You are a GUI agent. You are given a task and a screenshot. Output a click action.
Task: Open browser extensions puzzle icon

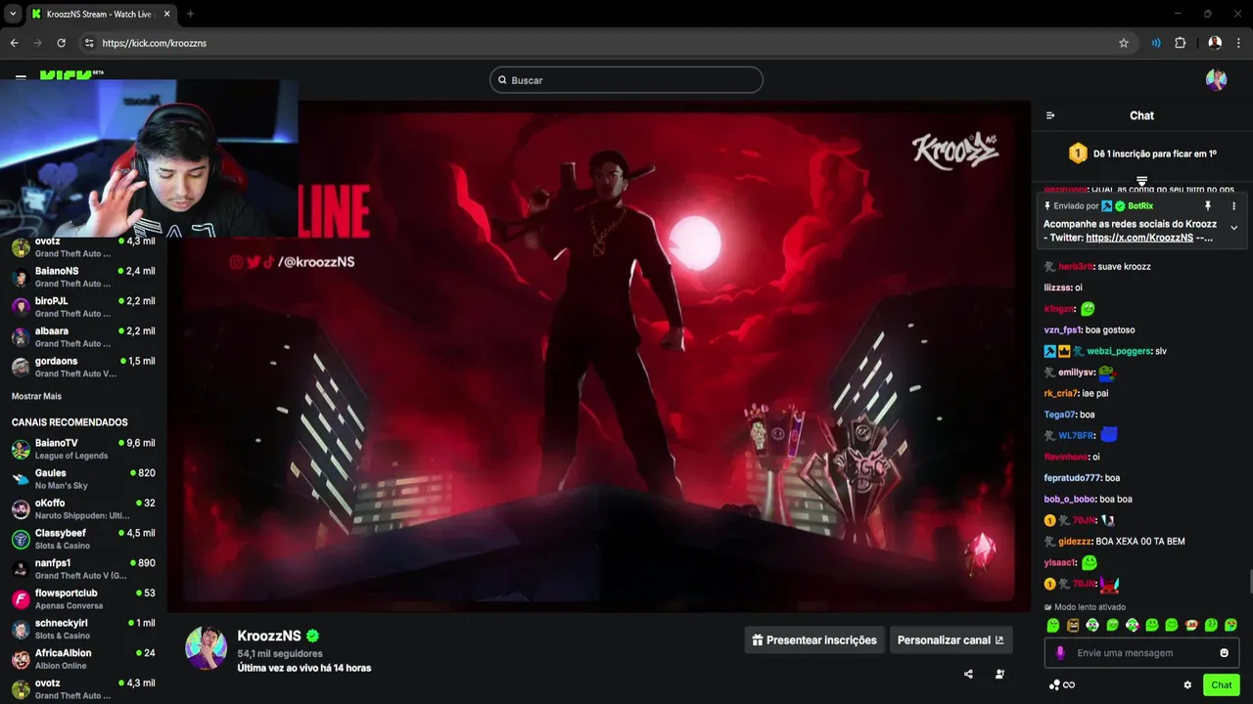pos(1180,43)
